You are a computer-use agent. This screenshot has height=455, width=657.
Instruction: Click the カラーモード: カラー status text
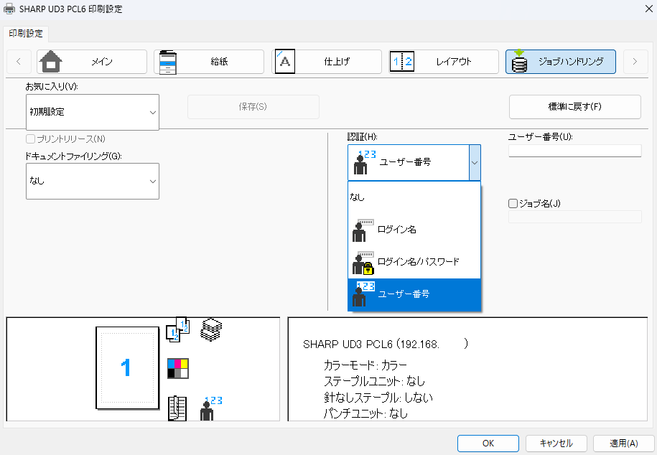(x=365, y=365)
